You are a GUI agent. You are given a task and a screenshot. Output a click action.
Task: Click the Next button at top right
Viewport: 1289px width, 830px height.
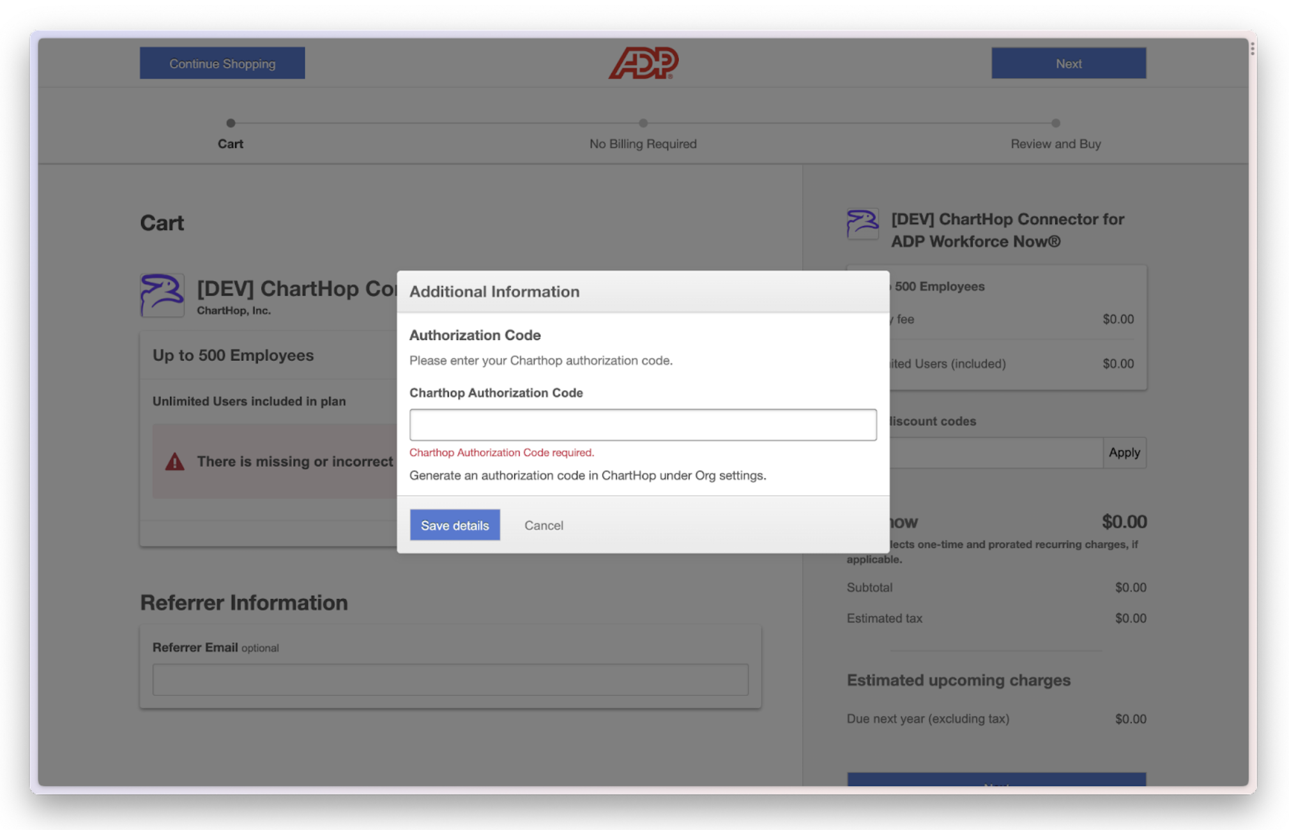tap(1068, 63)
